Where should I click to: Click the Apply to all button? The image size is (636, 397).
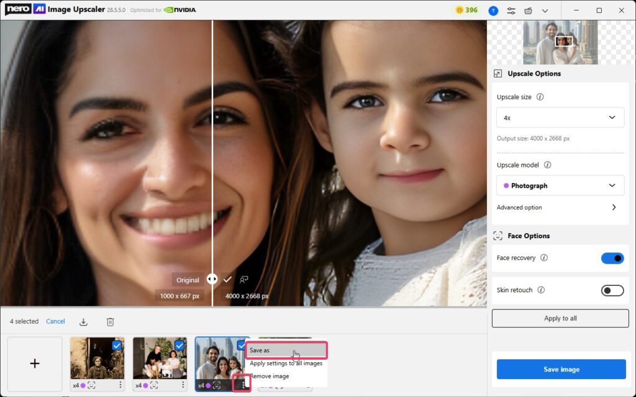[x=560, y=318]
